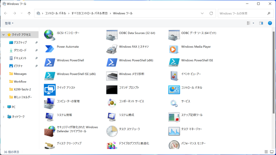
Task: Open Windows FAX とスキャン icon
Action: coord(112,49)
